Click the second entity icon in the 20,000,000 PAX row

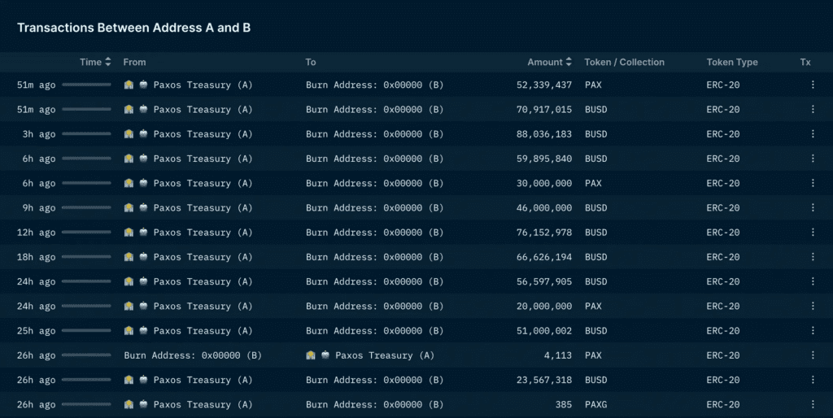[143, 306]
